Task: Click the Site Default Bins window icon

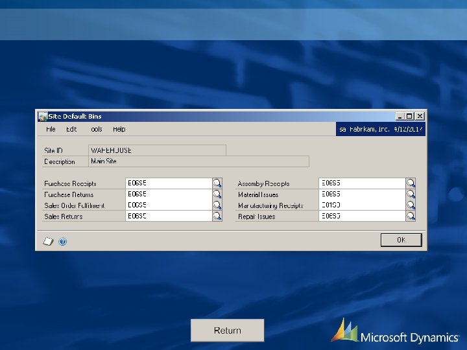Action: coord(43,117)
